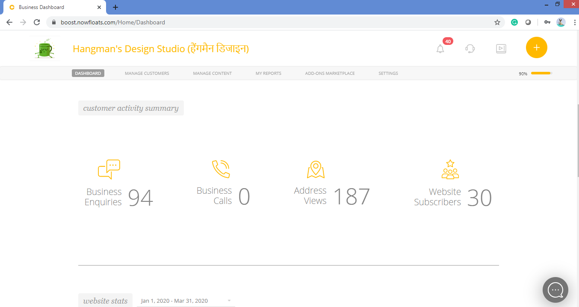Click the website stats label
Viewport: 579px width, 307px height.
pyautogui.click(x=105, y=301)
